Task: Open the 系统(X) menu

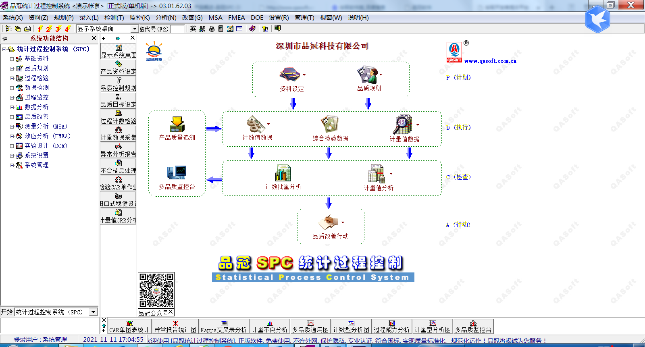Action: tap(13, 18)
